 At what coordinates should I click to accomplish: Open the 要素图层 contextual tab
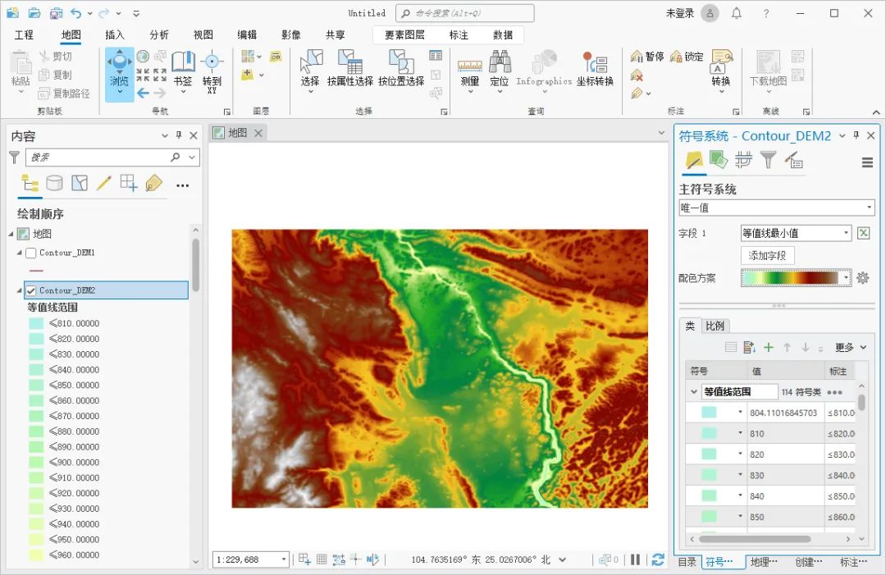pyautogui.click(x=404, y=35)
